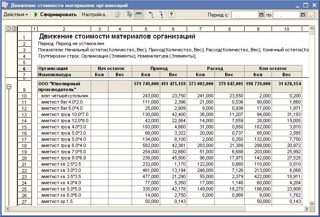Collapse the ООО Ювелирный производитель group
Viewport: 320px width, 217px height.
coord(9,87)
